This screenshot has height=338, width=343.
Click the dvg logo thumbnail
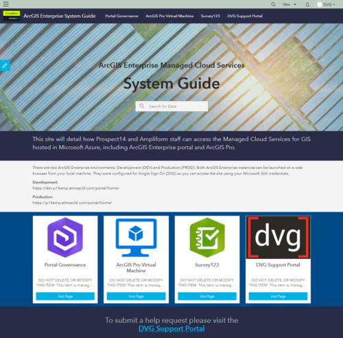(x=278, y=237)
